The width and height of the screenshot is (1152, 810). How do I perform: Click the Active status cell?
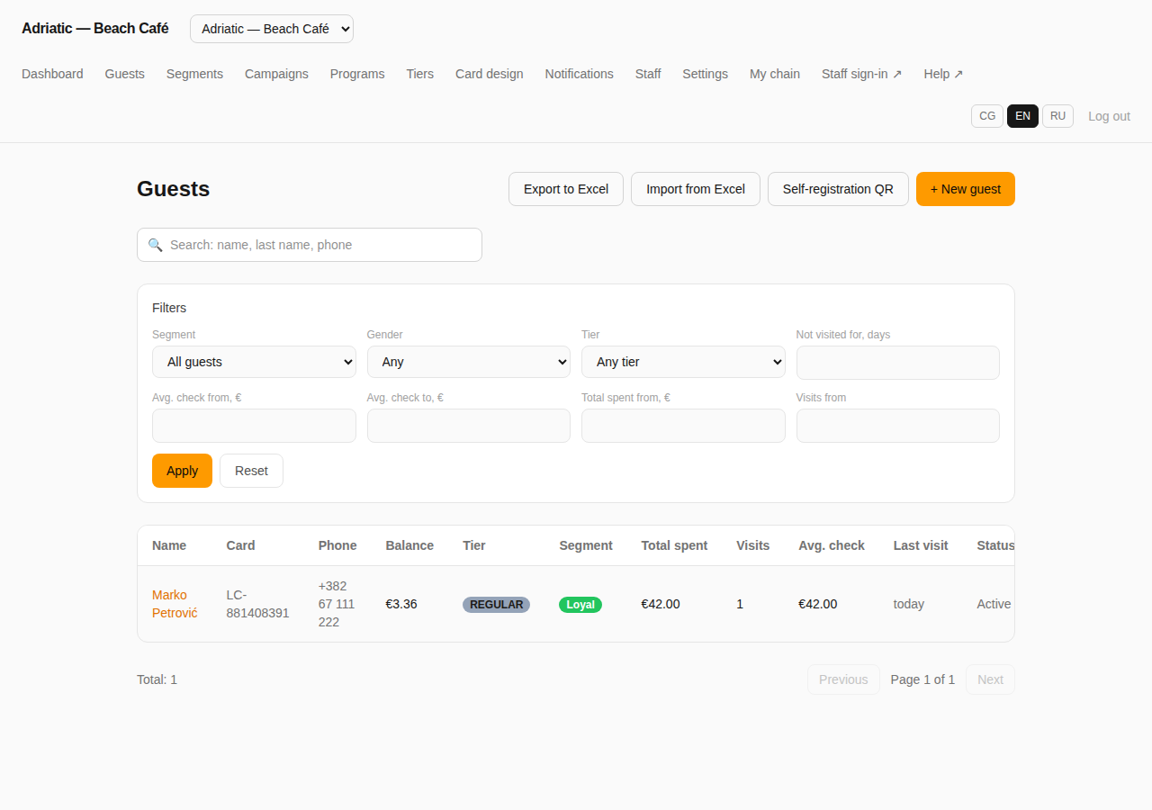pyautogui.click(x=994, y=604)
